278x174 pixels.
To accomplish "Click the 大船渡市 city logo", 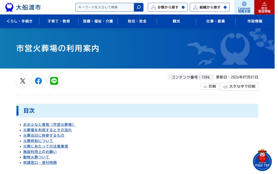I will pos(23,7).
